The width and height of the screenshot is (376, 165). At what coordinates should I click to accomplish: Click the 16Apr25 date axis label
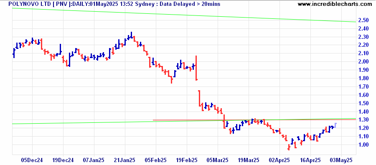pos(310,160)
